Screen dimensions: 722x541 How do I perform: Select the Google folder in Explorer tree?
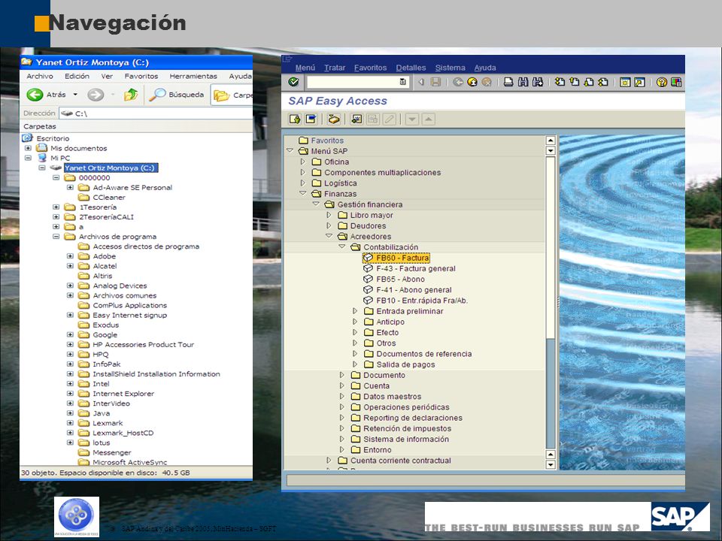[x=105, y=335]
